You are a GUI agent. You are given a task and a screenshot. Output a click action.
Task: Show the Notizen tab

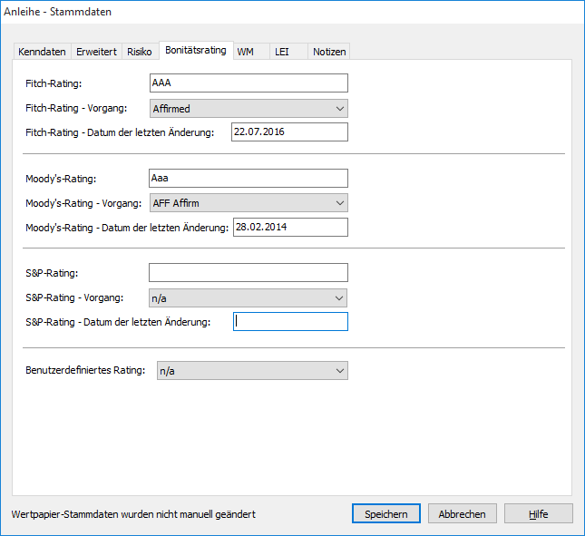(329, 52)
